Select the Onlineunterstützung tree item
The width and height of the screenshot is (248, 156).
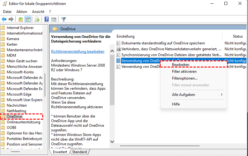pos(23,122)
